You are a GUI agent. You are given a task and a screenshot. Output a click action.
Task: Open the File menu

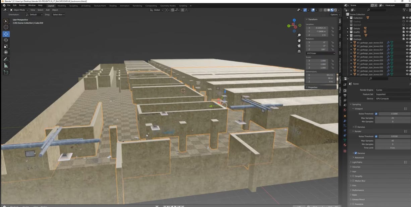coord(9,5)
